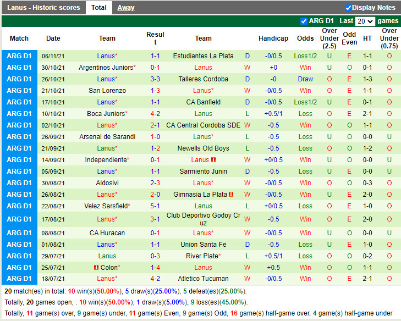Uncheck the ARG D1 league filter checkbox
The height and width of the screenshot is (321, 401).
pos(304,21)
